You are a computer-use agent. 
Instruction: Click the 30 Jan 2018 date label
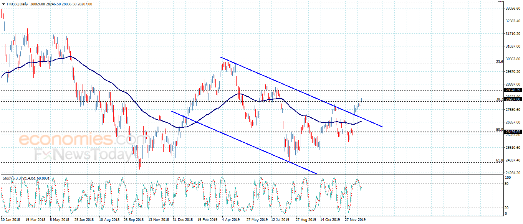(x=10, y=220)
